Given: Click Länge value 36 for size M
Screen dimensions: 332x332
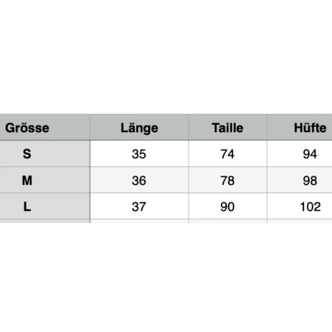Looking at the screenshot, I should [x=139, y=181].
